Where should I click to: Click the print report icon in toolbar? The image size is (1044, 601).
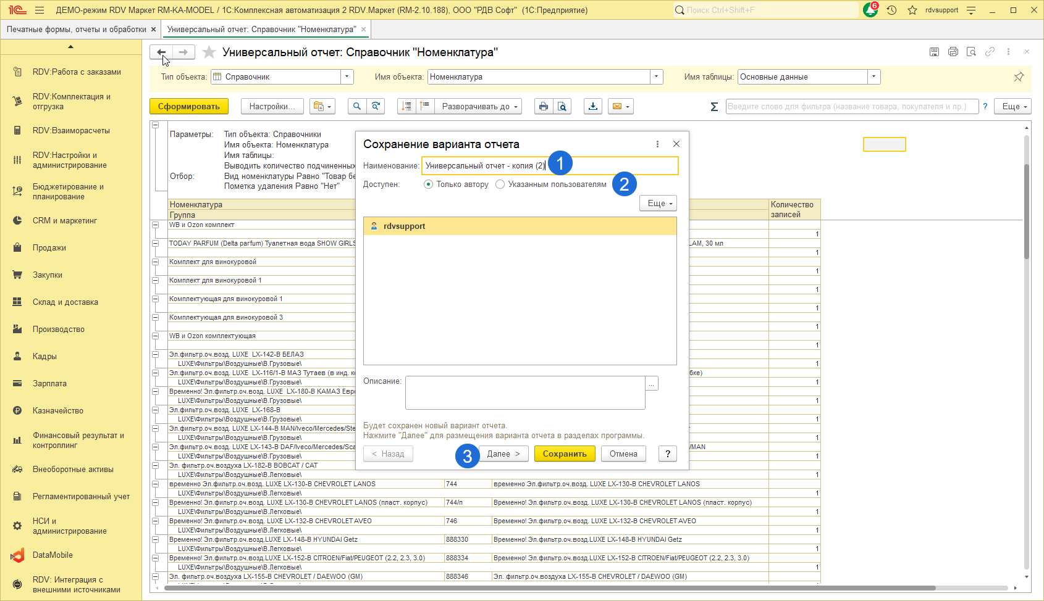[543, 107]
